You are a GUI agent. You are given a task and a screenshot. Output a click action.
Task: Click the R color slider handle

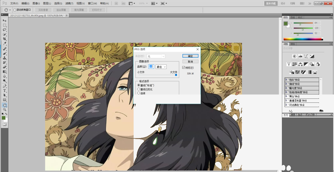tap(300, 24)
